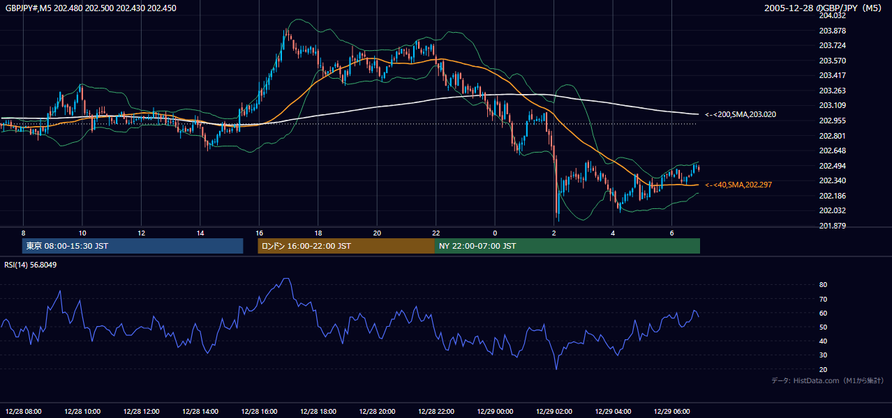Click the RSI scale value 50
892x418 pixels.
coord(823,327)
